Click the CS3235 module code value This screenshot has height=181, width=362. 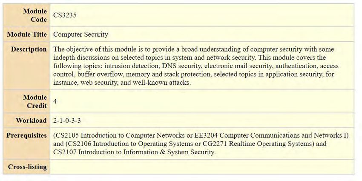pos(65,15)
